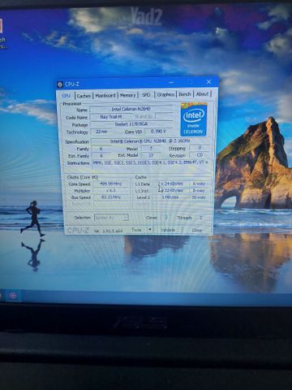
Task: Click the Threads count value
Action: [200, 218]
